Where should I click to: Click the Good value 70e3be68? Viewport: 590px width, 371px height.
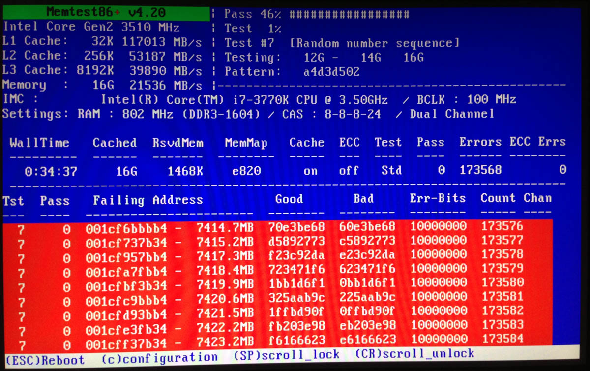(x=296, y=228)
